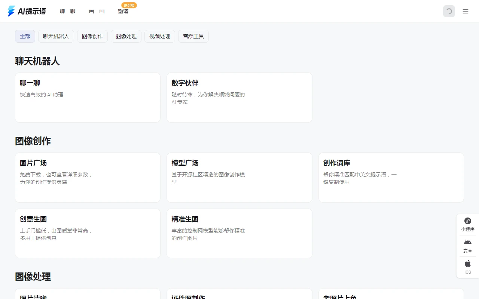The height and width of the screenshot is (299, 479).
Task: Open the 聊一聊 navigation item
Action: [x=67, y=11]
